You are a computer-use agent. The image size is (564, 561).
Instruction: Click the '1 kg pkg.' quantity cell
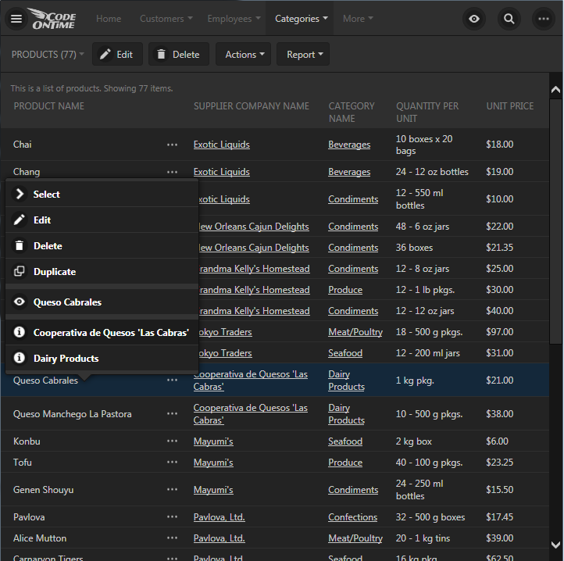(415, 381)
